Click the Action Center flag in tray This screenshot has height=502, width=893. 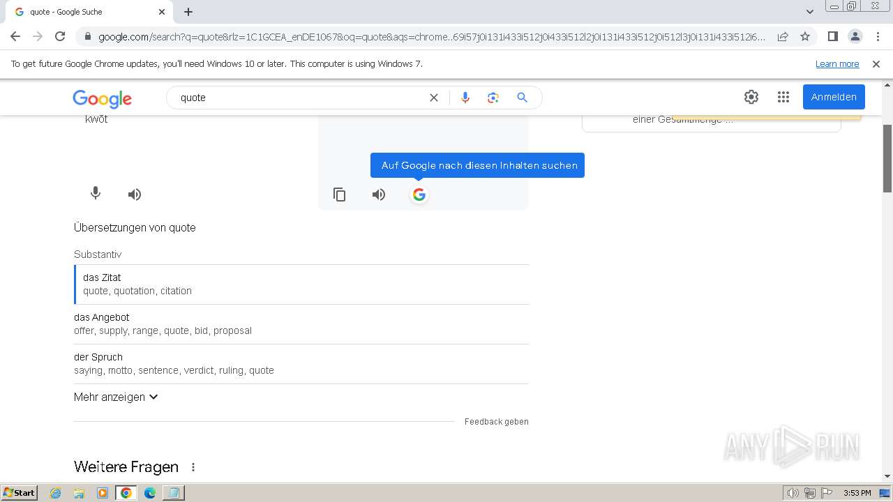click(x=827, y=493)
